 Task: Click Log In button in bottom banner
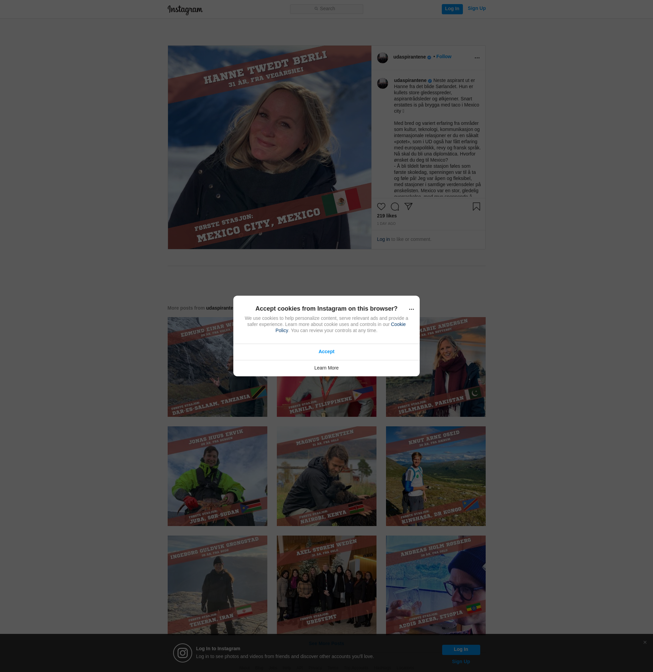click(461, 649)
